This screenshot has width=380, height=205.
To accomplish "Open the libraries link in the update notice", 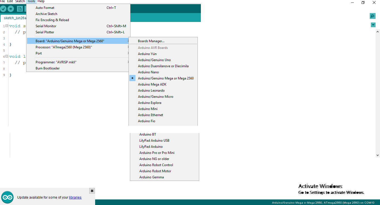I will [75, 197].
